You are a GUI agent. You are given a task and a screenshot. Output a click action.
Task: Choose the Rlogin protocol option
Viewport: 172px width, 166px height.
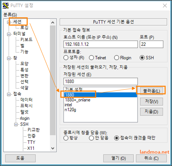point(117,58)
